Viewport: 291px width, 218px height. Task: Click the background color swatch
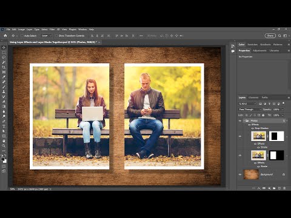5,161
